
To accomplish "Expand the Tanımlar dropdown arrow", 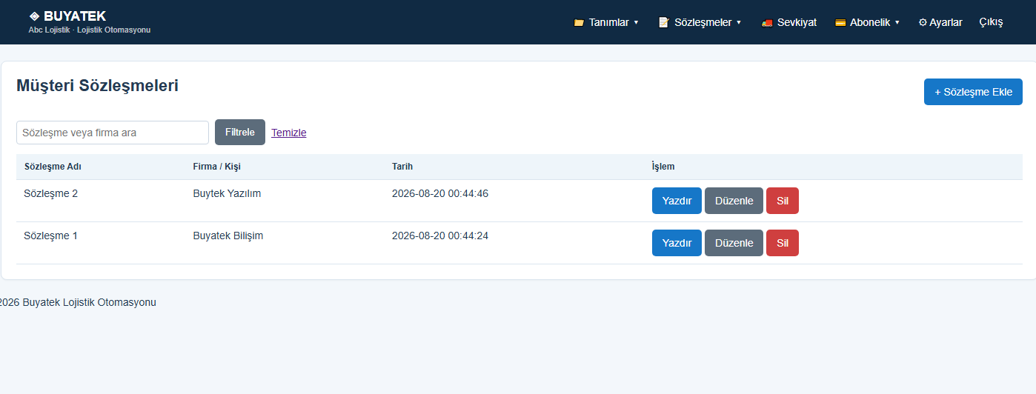I will click(636, 23).
